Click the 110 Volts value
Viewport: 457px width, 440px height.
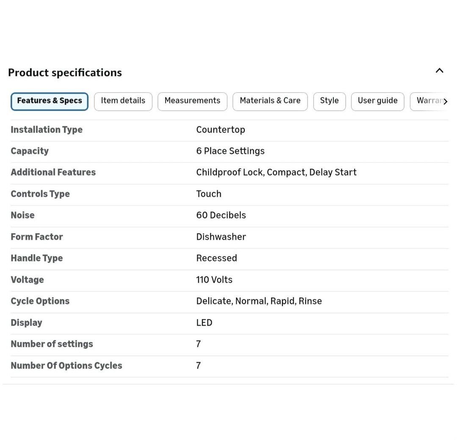pos(214,280)
